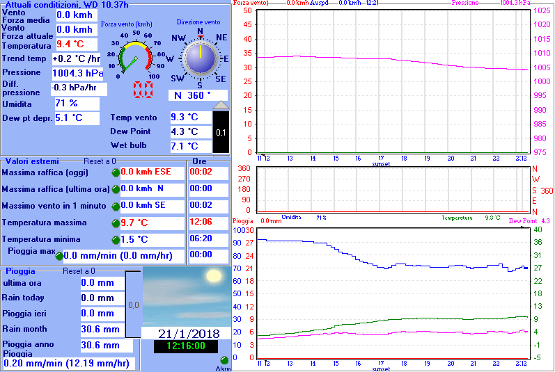Click the rain gauge tube showing 0,0
Image resolution: width=555 pixels, height=372 pixels.
tap(134, 305)
